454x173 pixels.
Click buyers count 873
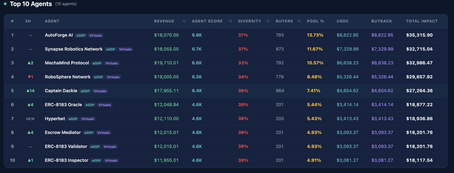[280, 49]
